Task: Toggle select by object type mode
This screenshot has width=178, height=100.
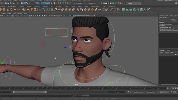Action: click(x=24, y=3)
